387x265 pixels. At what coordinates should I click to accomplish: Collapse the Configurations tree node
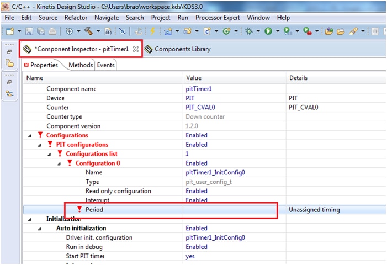[x=29, y=135]
